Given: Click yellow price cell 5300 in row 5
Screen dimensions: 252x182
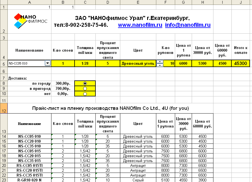Looking at the screenshot, I should tap(202, 63).
